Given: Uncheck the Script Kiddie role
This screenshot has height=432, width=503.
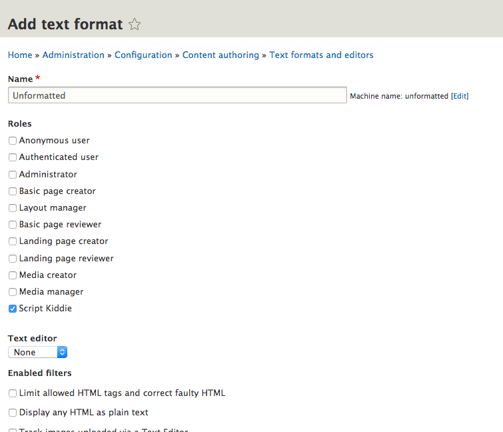Looking at the screenshot, I should coord(13,309).
